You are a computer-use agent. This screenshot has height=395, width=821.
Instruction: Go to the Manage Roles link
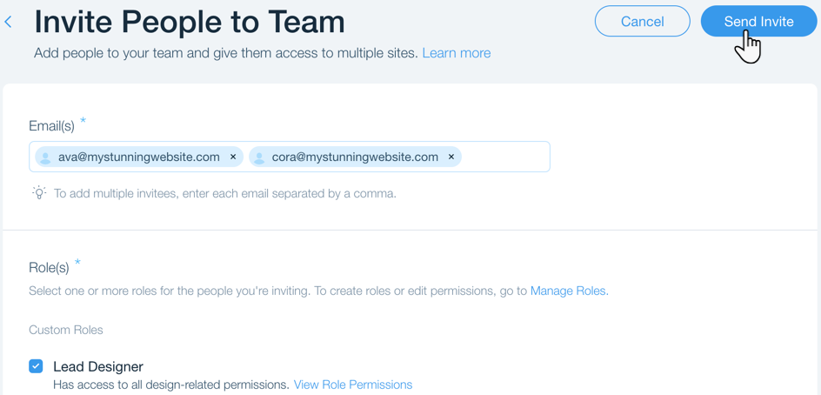pos(570,291)
